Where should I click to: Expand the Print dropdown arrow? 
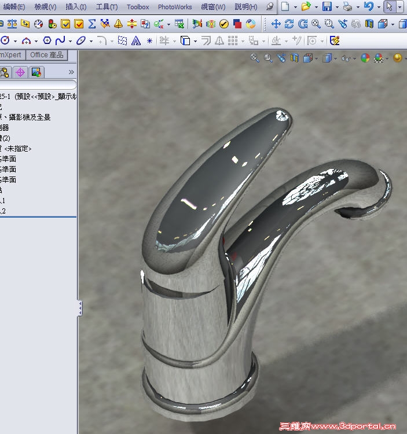coord(358,6)
